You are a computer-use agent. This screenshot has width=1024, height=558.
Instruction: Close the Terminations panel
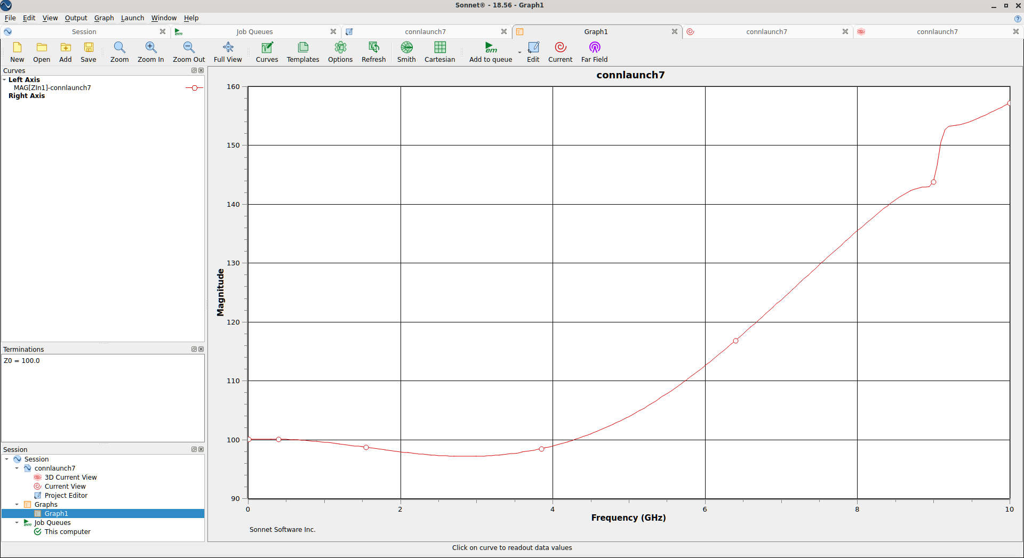pos(201,350)
